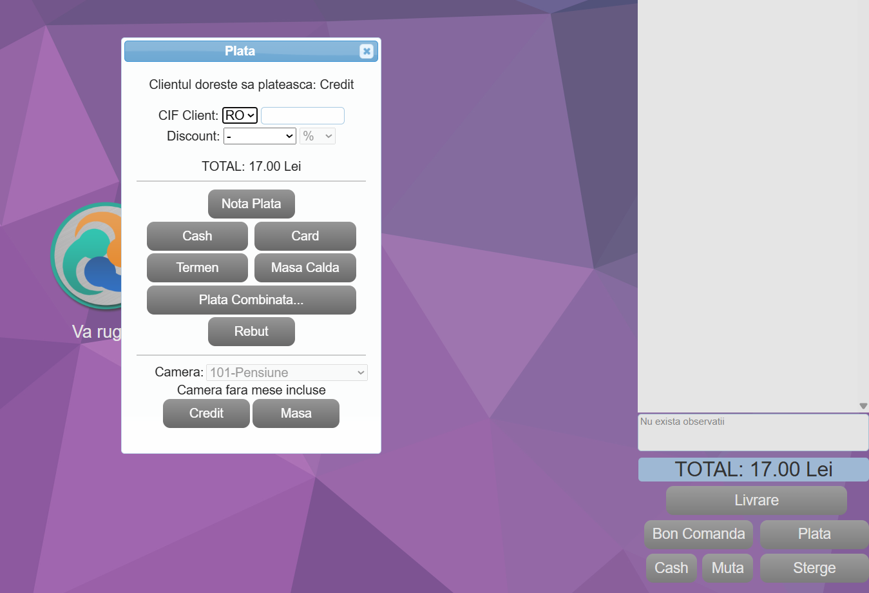869x593 pixels.
Task: Choose Termen payment option
Action: point(197,267)
